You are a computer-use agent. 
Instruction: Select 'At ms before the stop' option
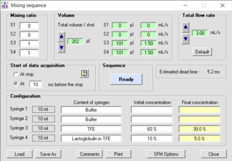16,84
